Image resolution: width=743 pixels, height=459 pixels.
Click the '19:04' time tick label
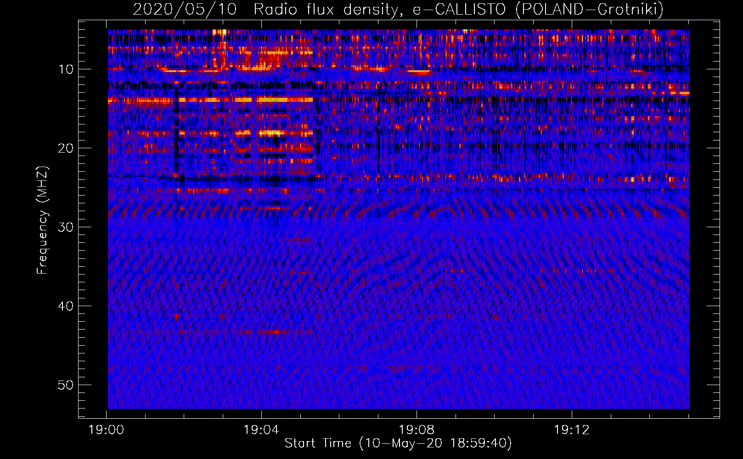pyautogui.click(x=261, y=430)
